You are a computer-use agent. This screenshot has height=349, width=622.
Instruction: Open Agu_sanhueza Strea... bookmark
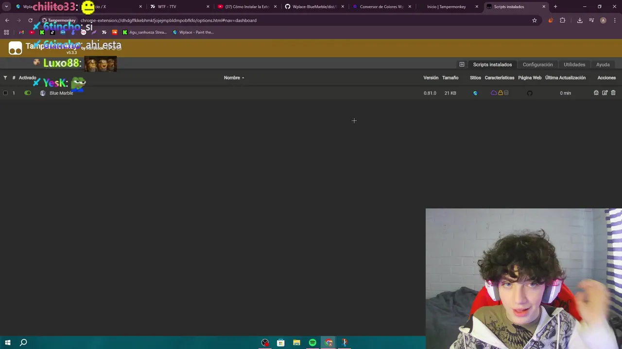[x=144, y=32]
